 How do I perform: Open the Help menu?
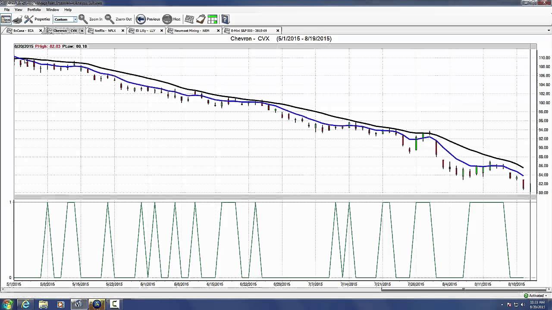68,9
